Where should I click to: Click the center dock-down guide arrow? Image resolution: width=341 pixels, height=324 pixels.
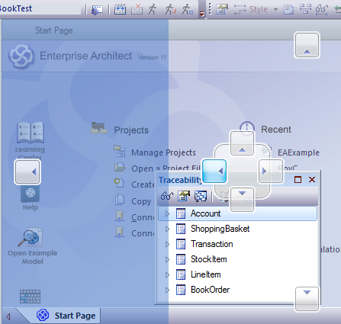pos(242,199)
